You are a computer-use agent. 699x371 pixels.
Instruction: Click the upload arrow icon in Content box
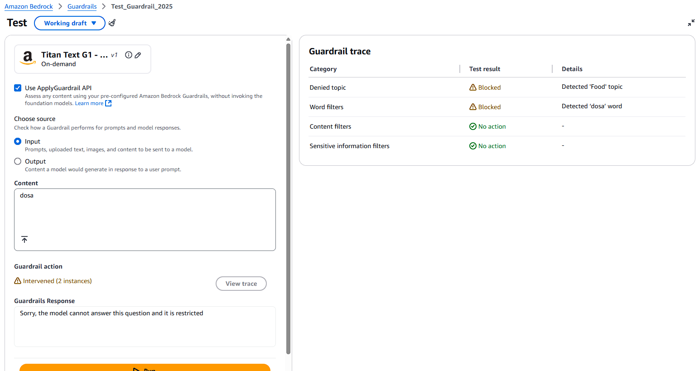pos(24,239)
